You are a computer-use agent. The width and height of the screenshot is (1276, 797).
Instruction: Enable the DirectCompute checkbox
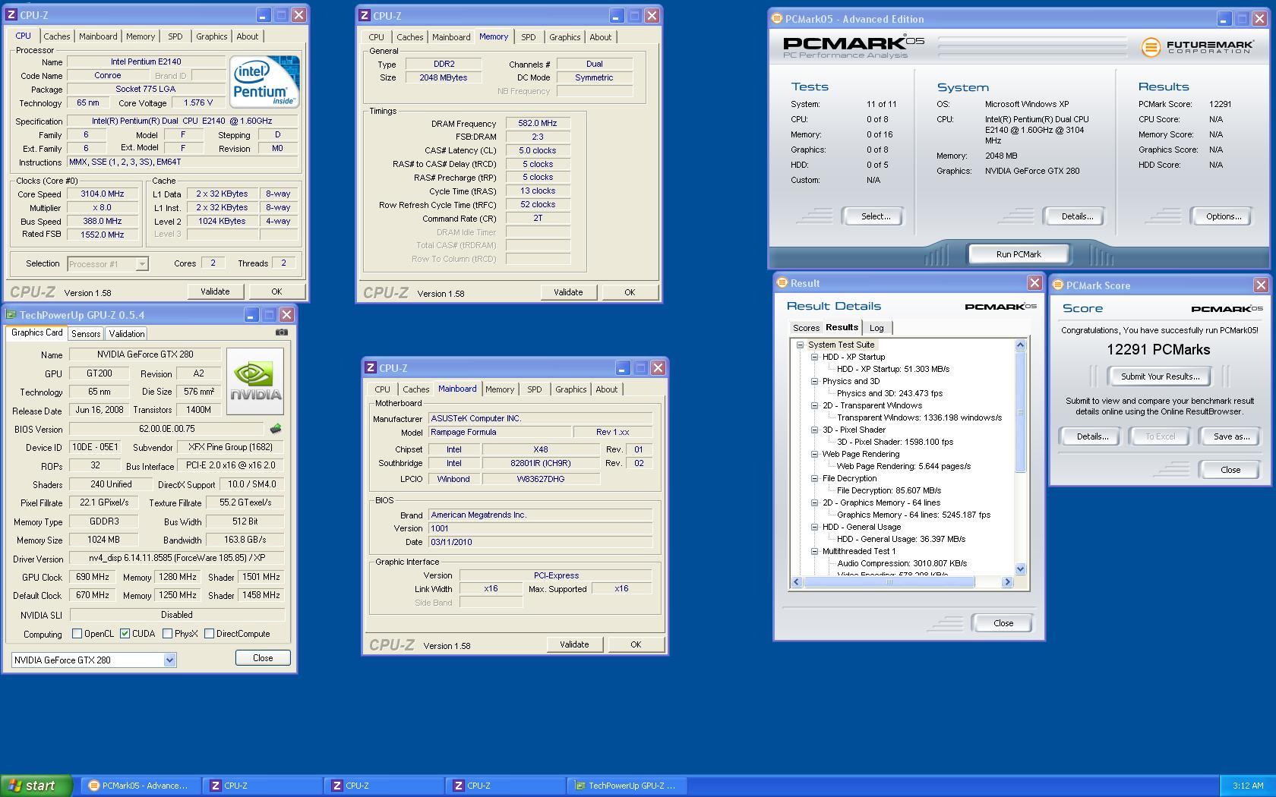click(x=209, y=634)
